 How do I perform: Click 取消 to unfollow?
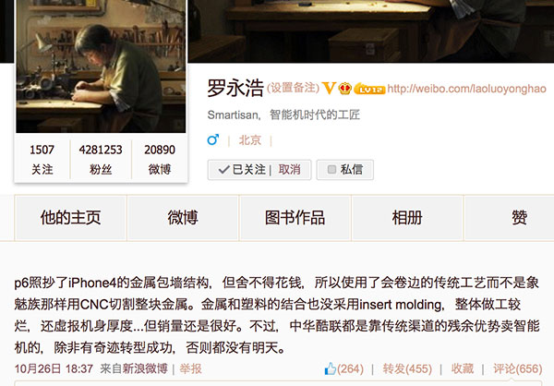(x=289, y=170)
